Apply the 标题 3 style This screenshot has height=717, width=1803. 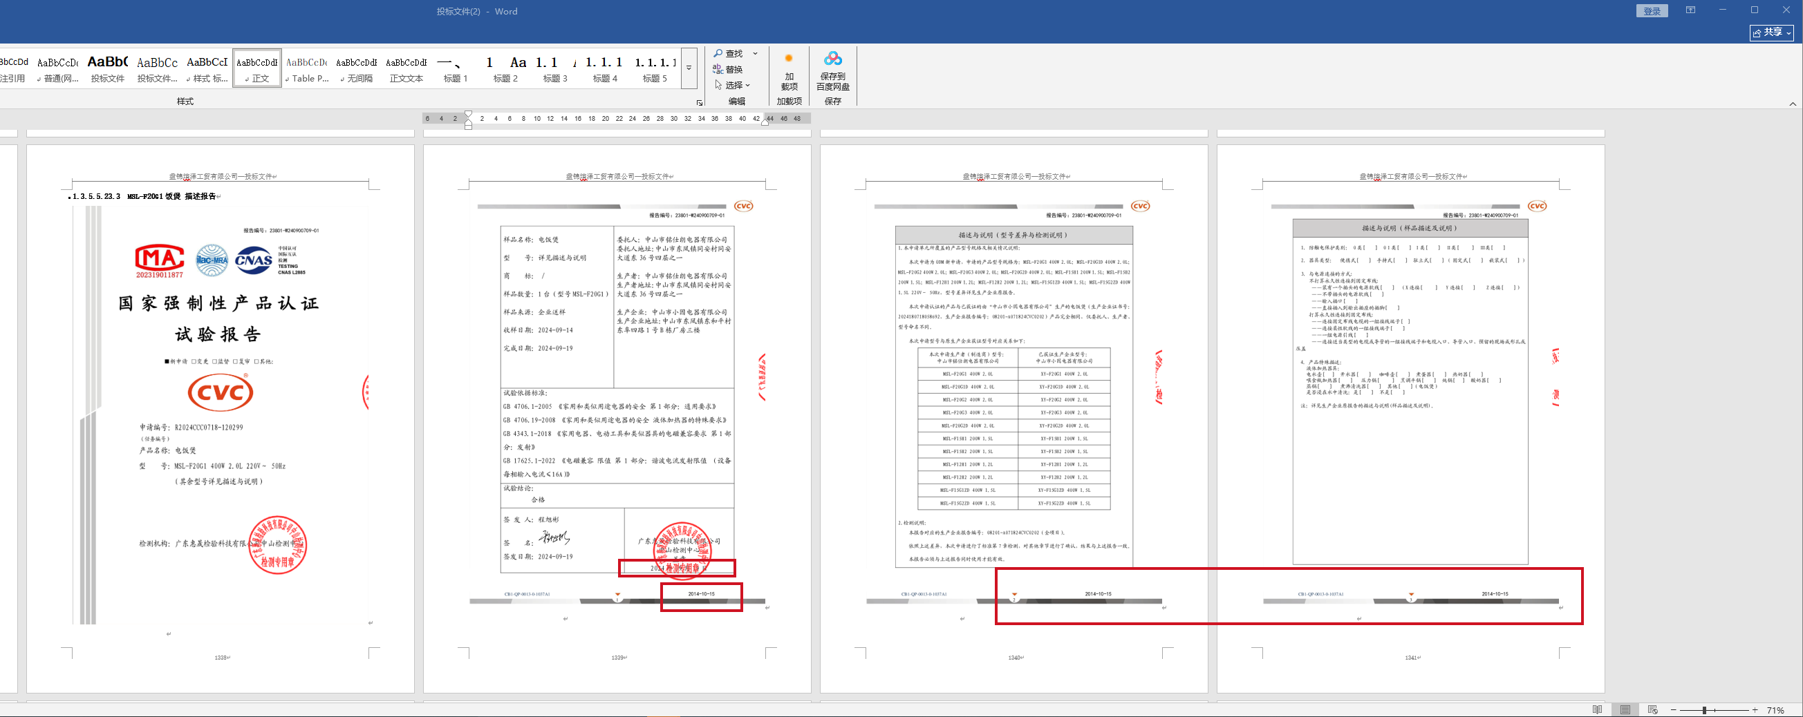(x=555, y=68)
